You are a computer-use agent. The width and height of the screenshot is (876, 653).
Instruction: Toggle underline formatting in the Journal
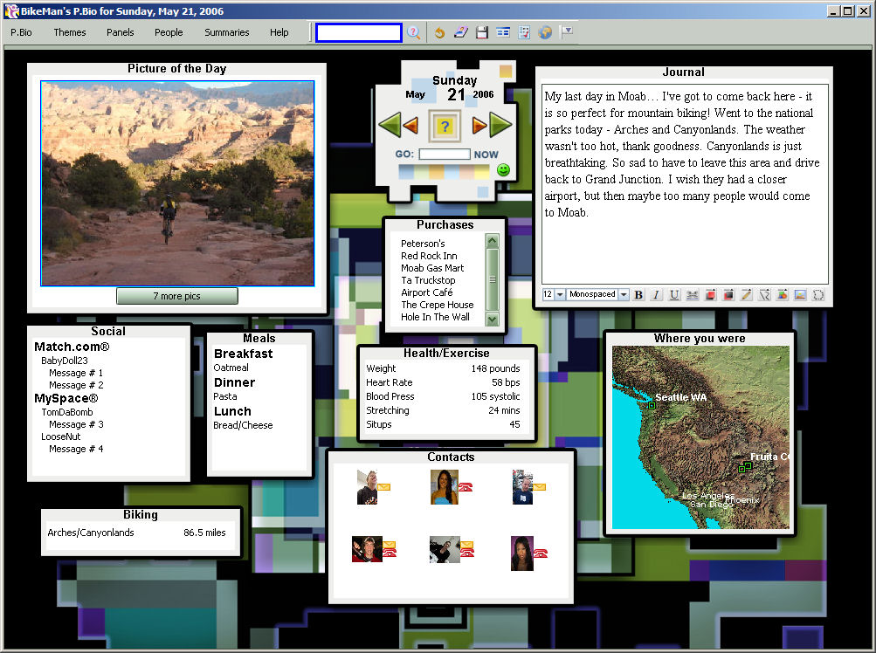click(x=674, y=295)
